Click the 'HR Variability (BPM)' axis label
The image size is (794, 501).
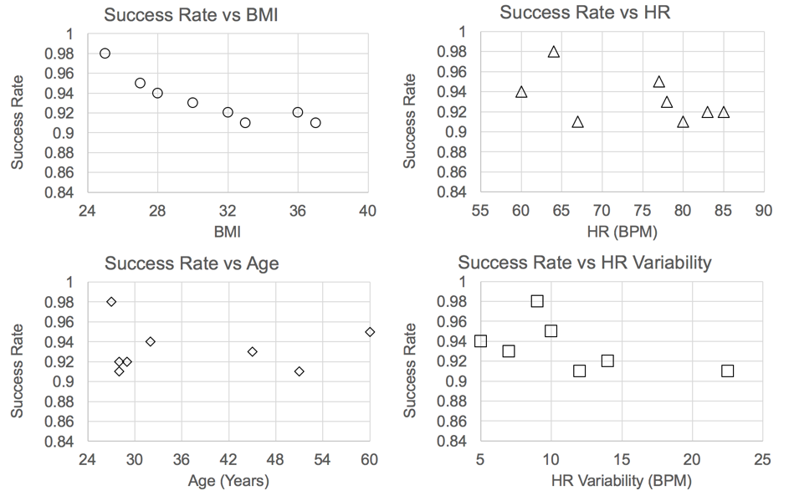(621, 481)
